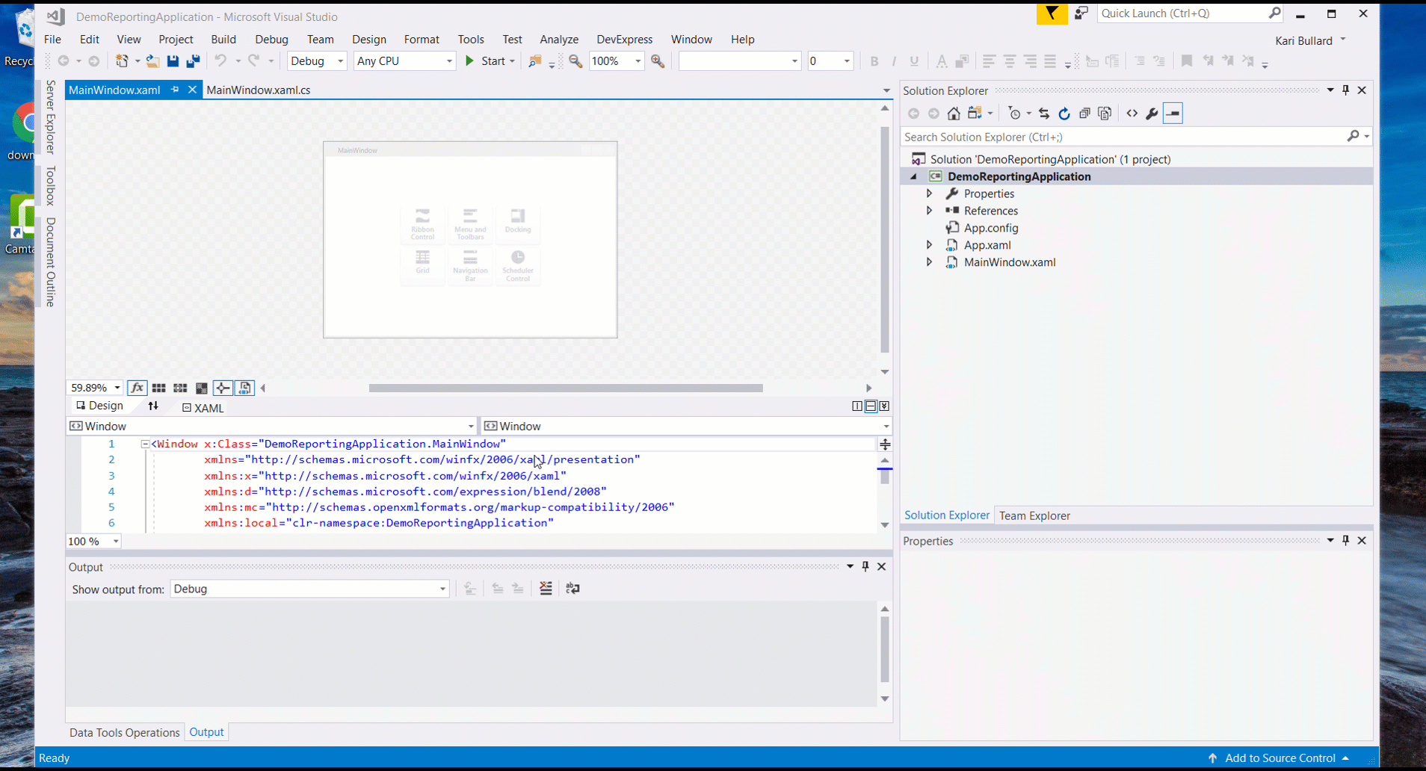
Task: Toggle the Disable Project Code button in designer
Action: 244,388
